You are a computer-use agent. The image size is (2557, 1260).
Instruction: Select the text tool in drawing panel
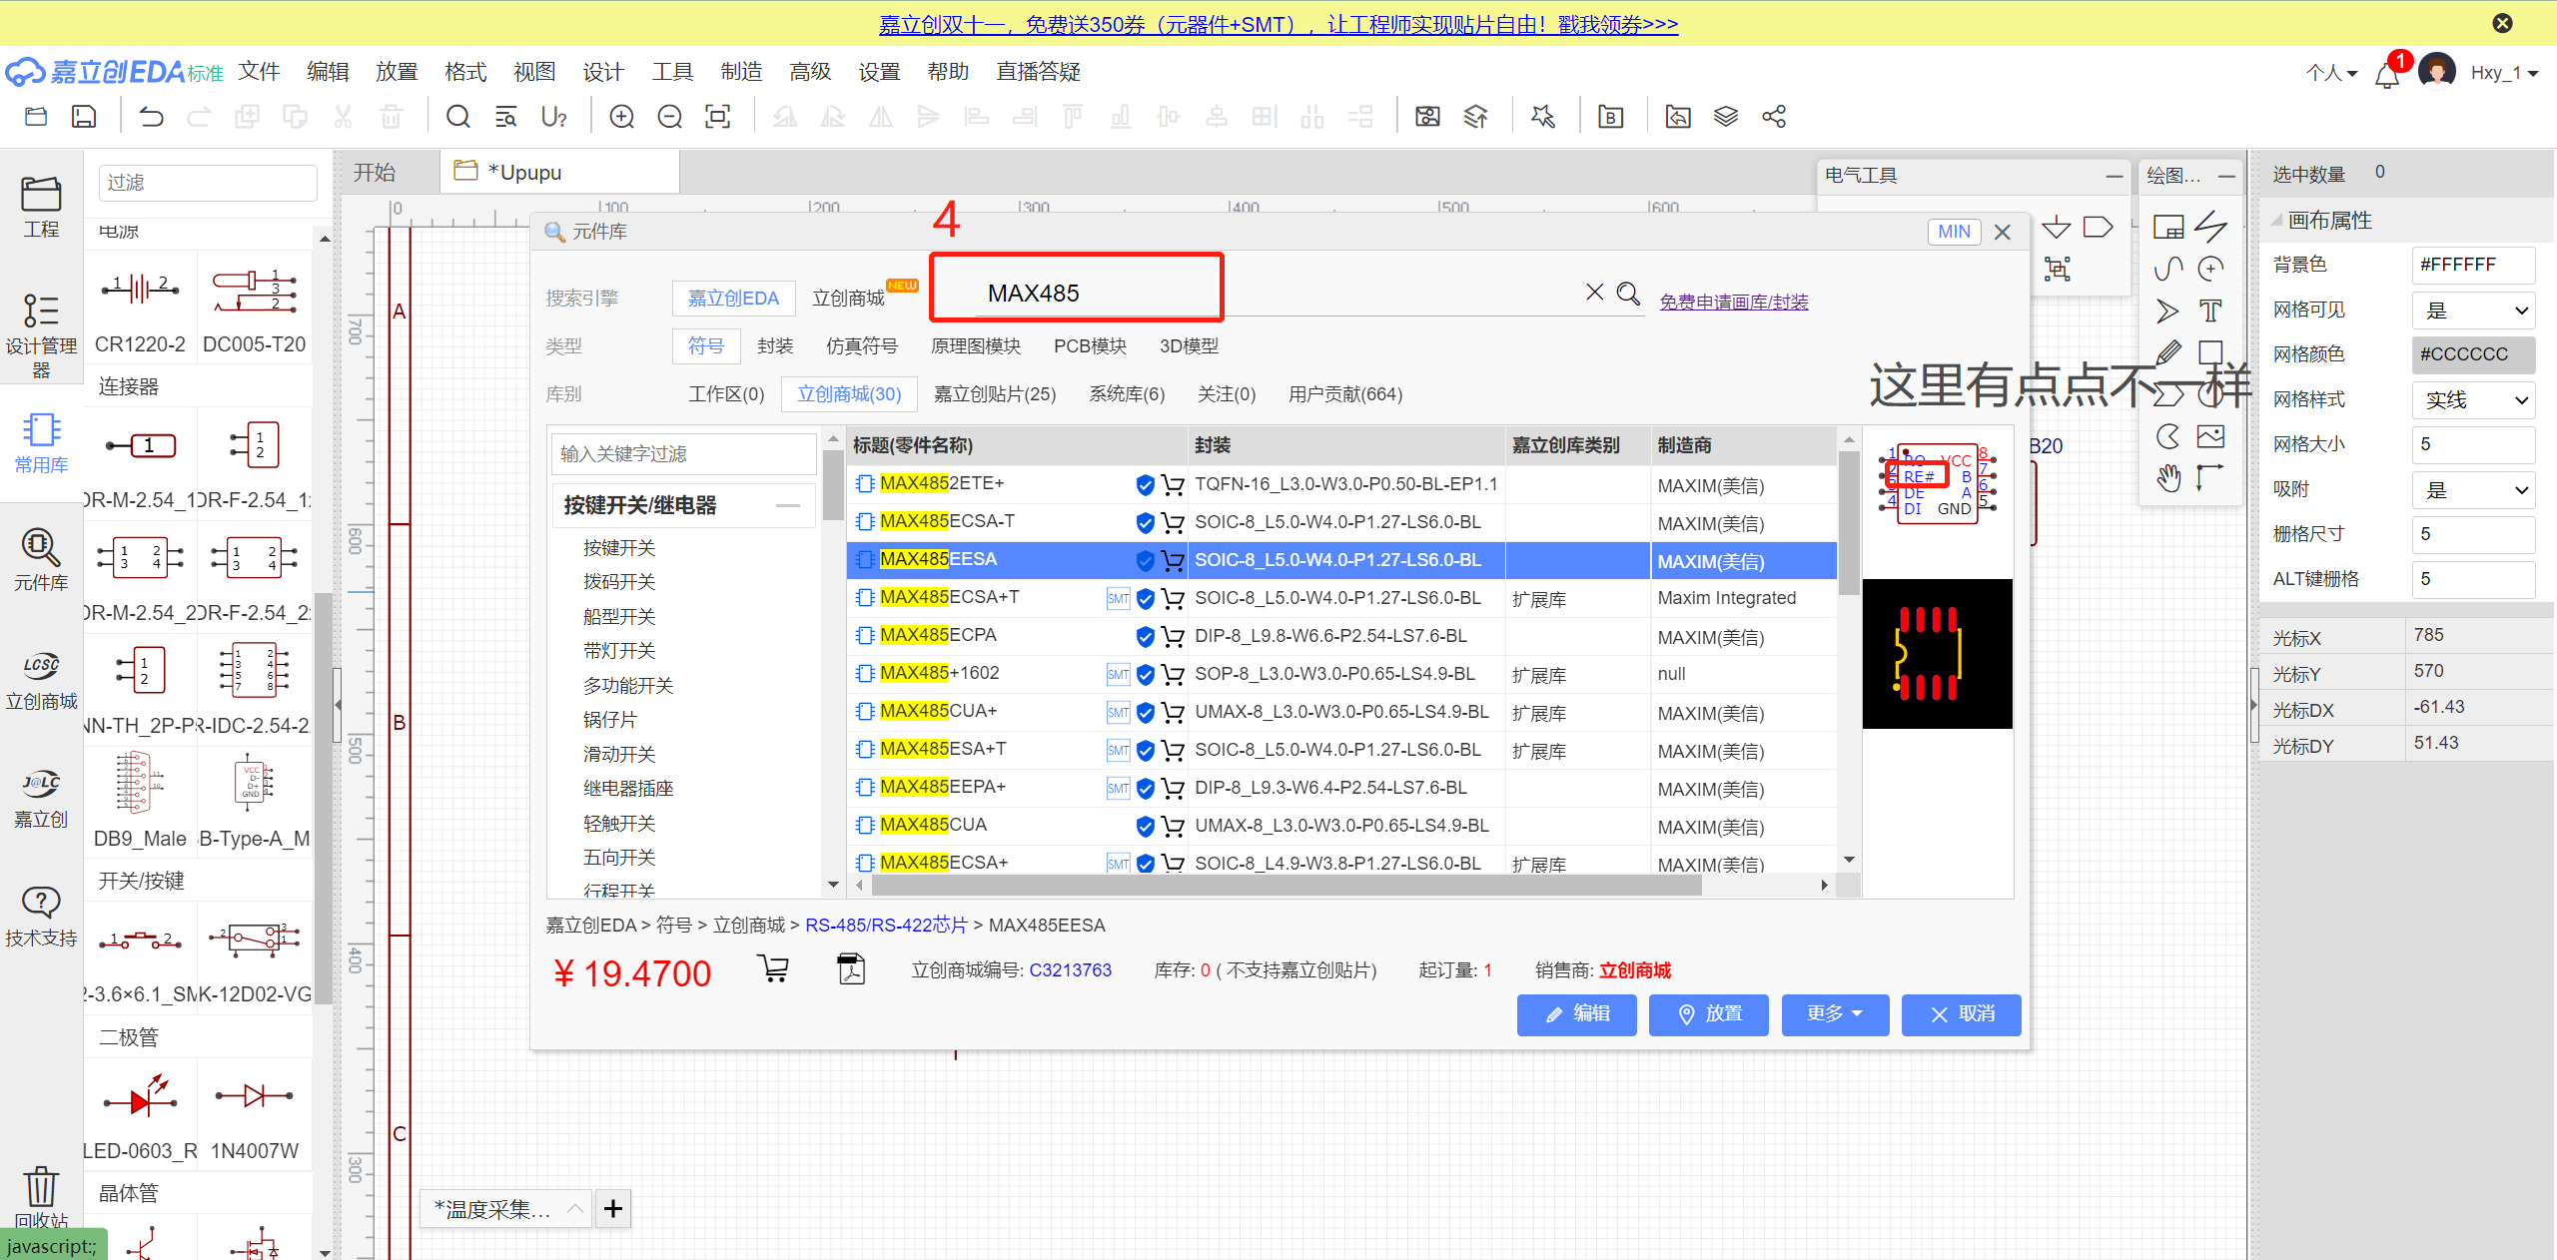pos(2210,311)
